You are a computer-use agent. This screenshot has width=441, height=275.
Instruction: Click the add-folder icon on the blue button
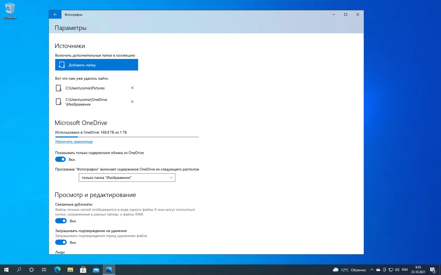(x=61, y=65)
